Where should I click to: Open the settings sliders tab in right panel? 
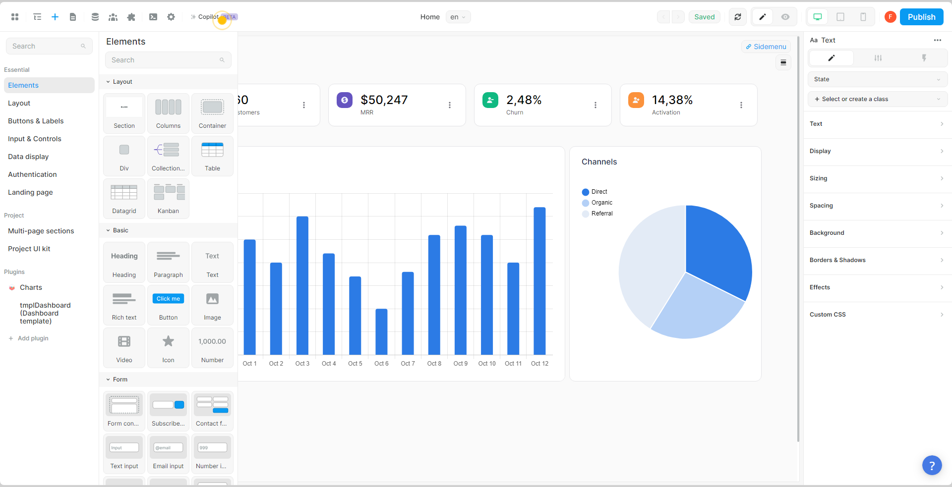click(878, 58)
